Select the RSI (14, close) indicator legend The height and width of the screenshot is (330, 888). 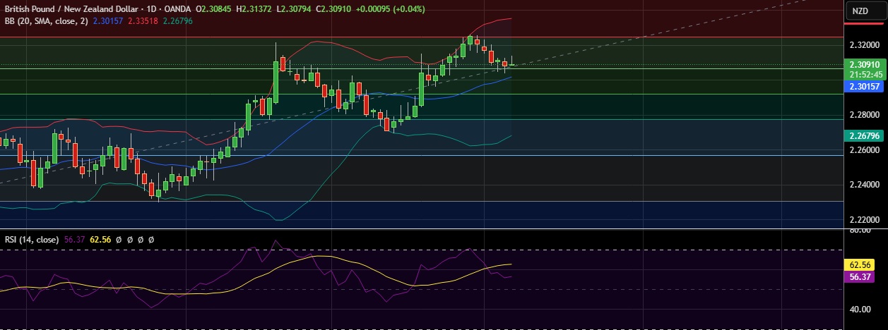point(32,240)
